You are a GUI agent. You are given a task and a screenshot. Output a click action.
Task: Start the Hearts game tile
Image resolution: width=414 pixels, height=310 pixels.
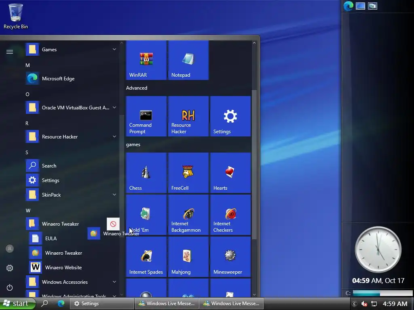coord(230,173)
